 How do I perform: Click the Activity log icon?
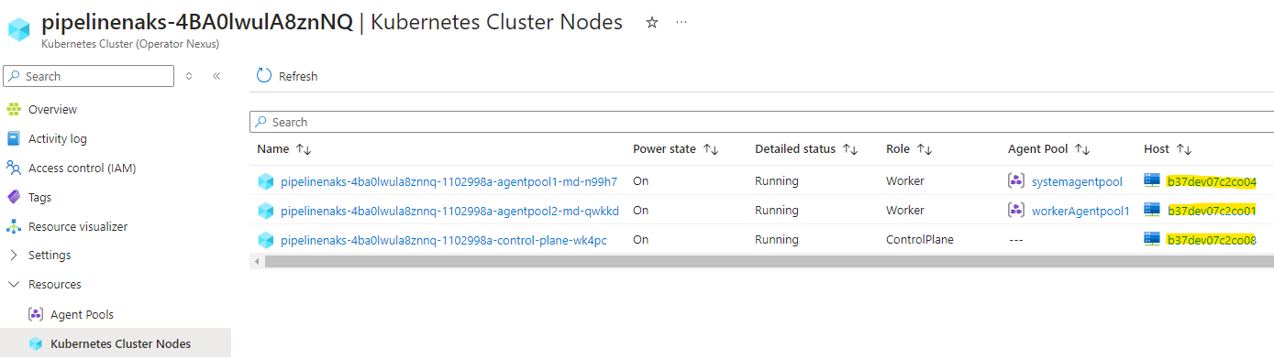click(14, 138)
